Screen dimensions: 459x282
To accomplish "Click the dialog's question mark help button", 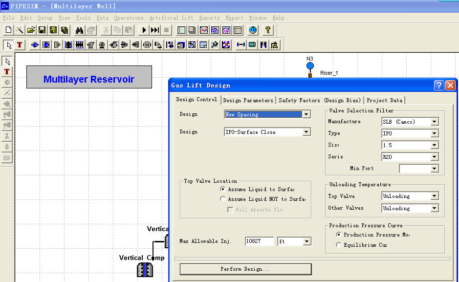I will [x=439, y=86].
